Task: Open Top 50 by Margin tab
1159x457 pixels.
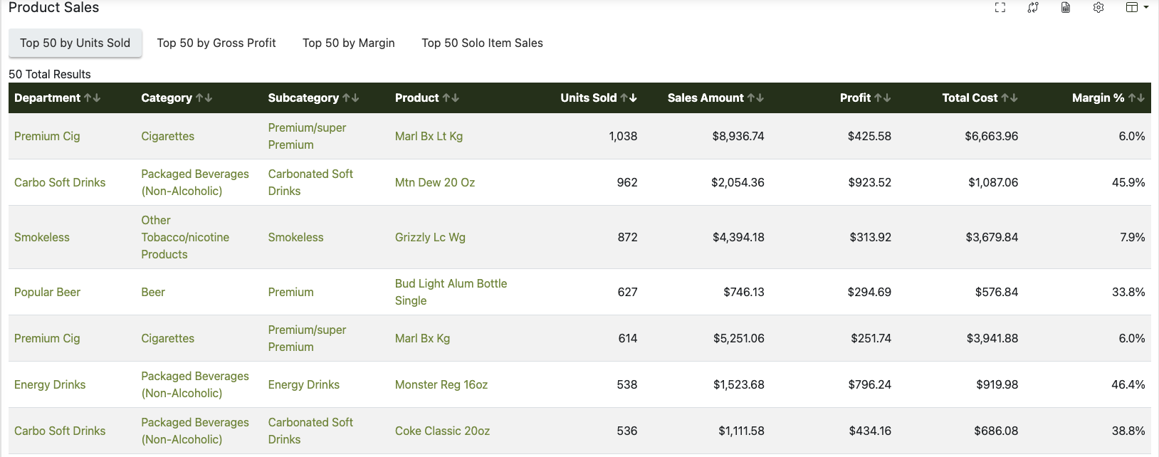Action: (x=348, y=43)
